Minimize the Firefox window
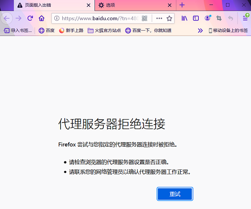Viewport: 251px width, 209px height. (211, 5)
